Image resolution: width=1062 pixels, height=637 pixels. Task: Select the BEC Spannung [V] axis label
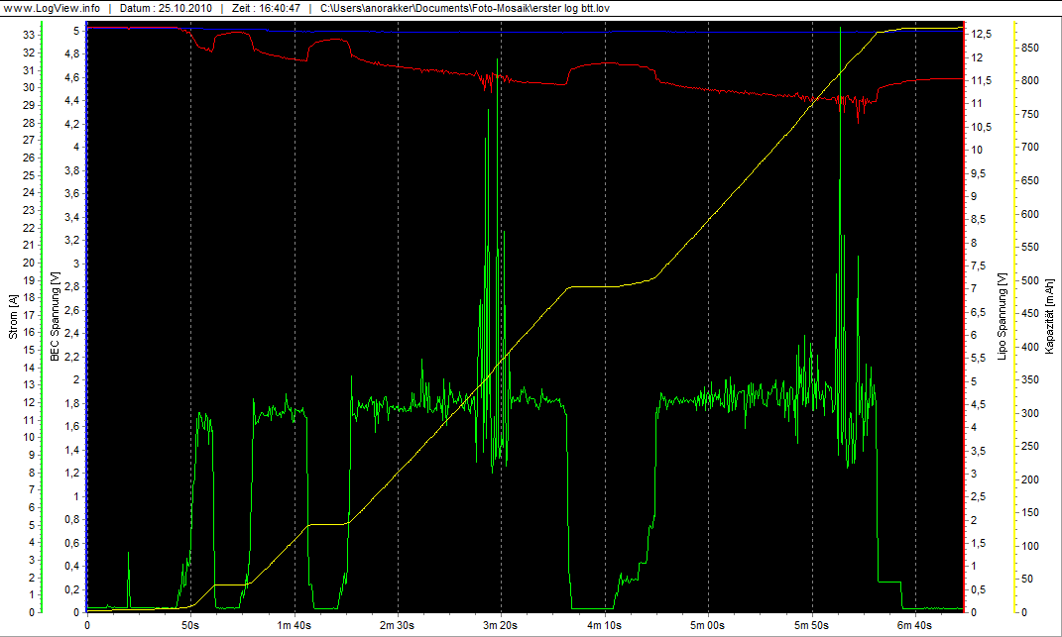click(x=55, y=317)
